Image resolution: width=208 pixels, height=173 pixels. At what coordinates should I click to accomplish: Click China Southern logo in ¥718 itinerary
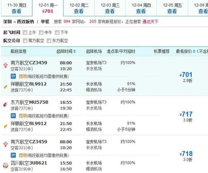pos(5,144)
